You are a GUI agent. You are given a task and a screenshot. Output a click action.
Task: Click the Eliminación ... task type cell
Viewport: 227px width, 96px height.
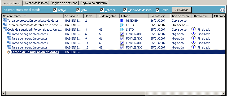coord(180,25)
